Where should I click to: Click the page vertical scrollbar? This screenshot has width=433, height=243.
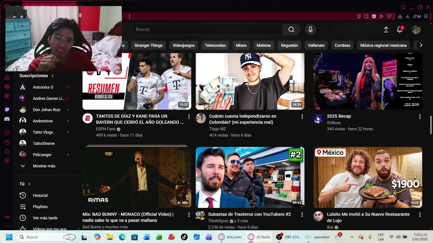click(x=431, y=126)
